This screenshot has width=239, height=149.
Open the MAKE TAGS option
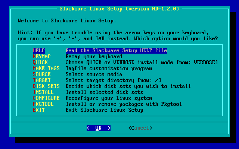click(x=46, y=68)
